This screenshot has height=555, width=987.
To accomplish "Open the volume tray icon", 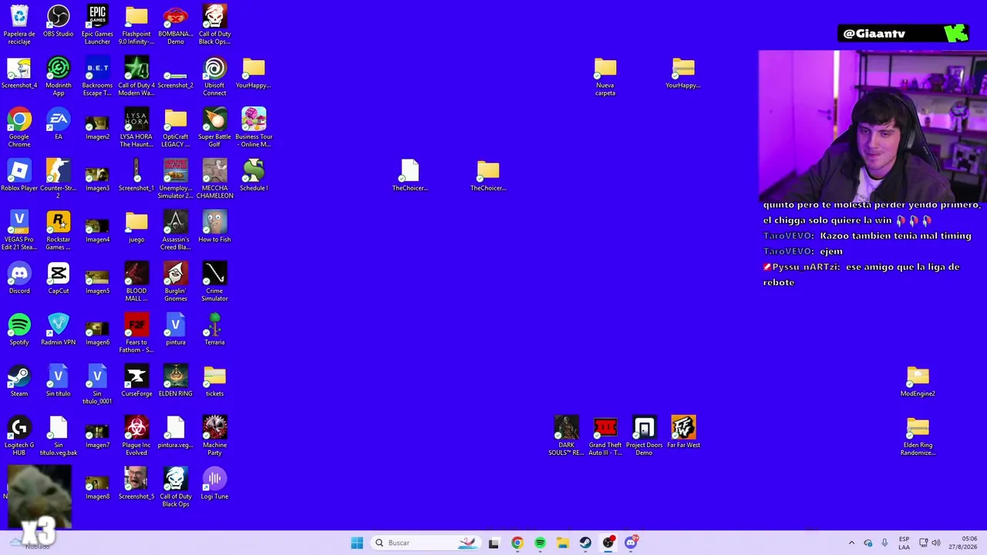I will click(936, 543).
